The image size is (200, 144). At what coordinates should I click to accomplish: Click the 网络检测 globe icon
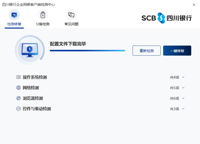[x=18, y=88]
